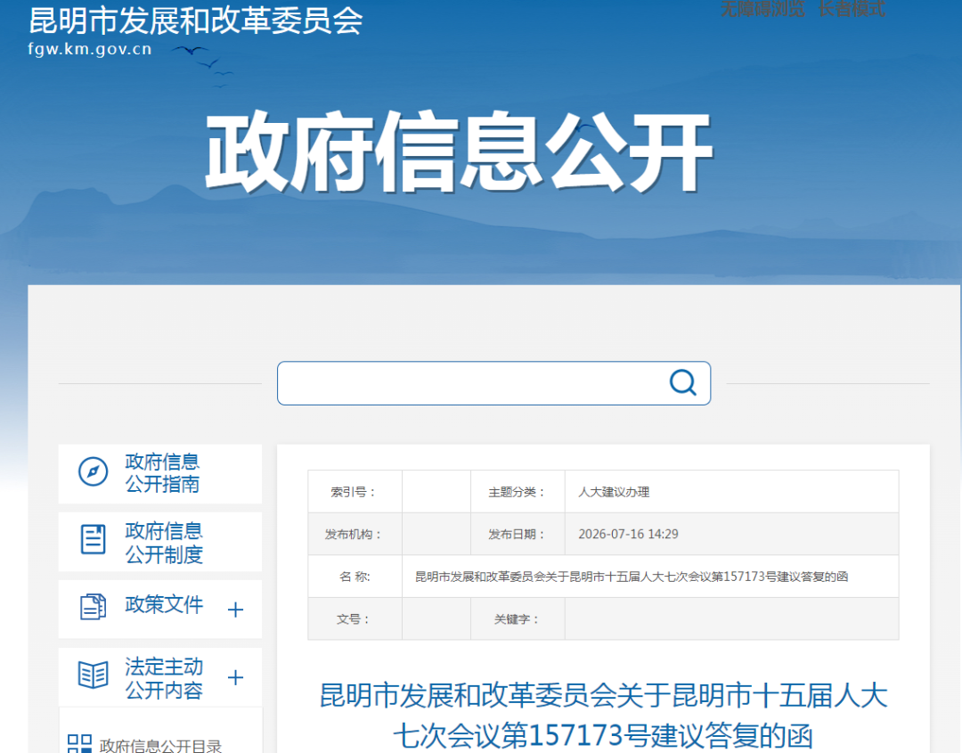Click the date 2026-07-16 14:29
962x753 pixels.
pyautogui.click(x=628, y=534)
